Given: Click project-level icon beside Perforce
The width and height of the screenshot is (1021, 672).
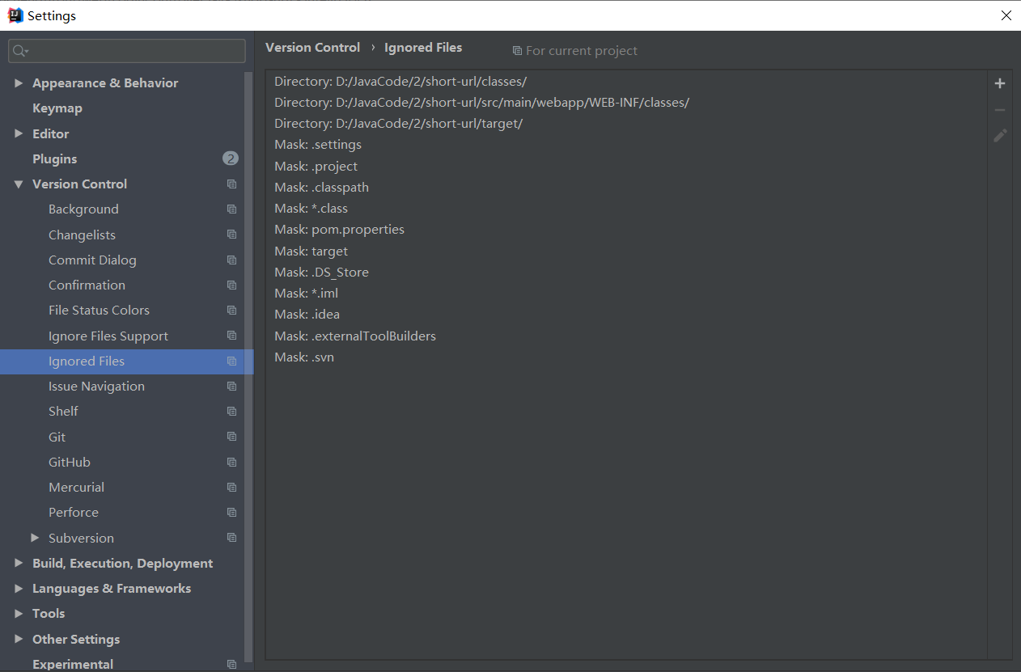Looking at the screenshot, I should point(231,513).
